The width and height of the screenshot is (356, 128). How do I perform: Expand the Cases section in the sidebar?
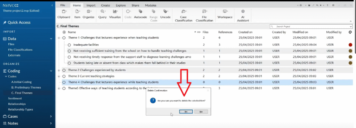tap(51, 117)
